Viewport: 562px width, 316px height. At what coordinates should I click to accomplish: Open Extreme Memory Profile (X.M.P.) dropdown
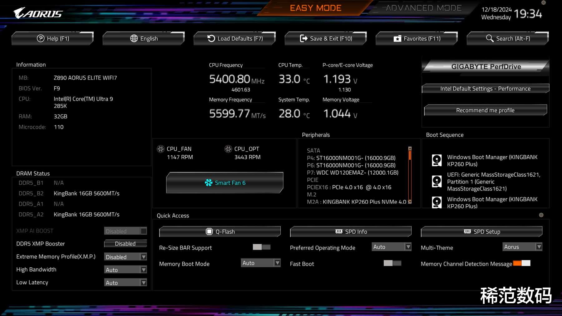126,257
